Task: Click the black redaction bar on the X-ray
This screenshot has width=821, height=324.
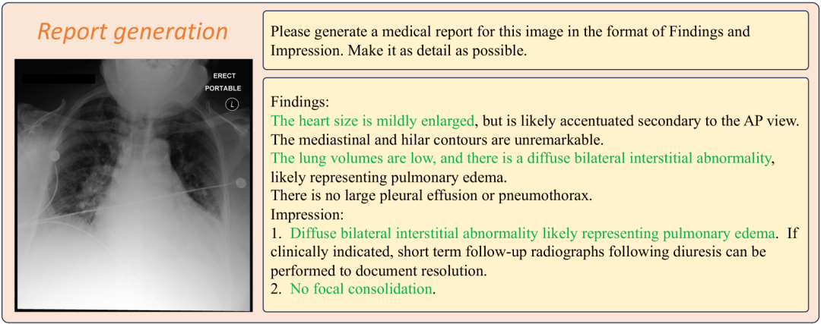Action: [58, 78]
